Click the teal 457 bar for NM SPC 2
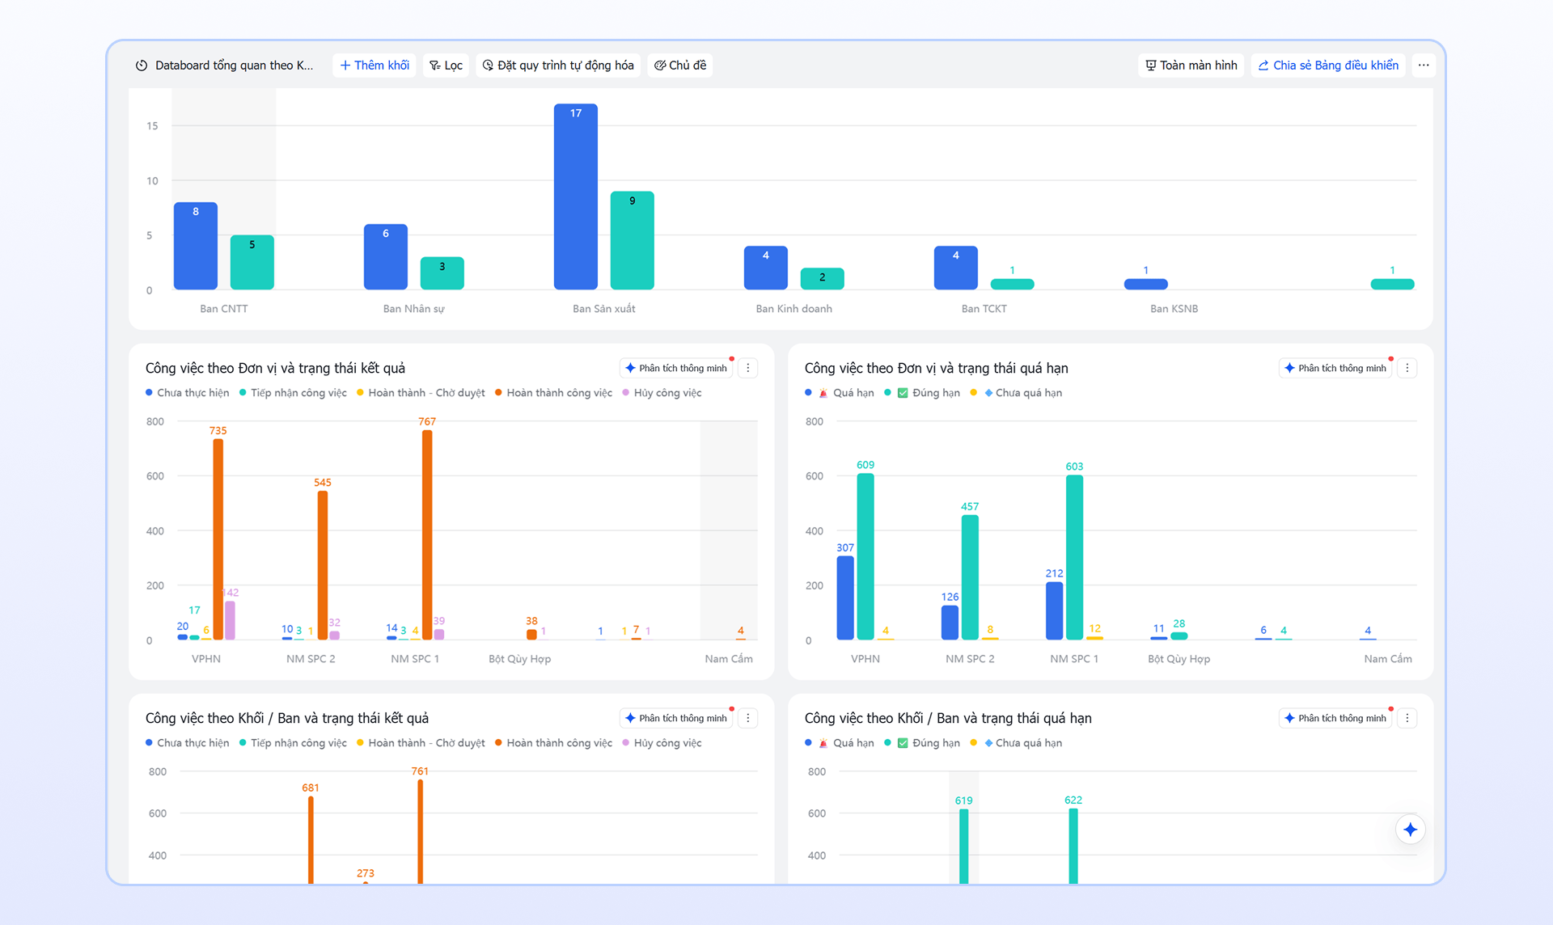Screen dimensions: 1553x925 click(970, 577)
